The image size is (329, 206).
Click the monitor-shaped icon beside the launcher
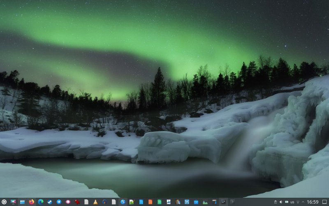pyautogui.click(x=13, y=202)
